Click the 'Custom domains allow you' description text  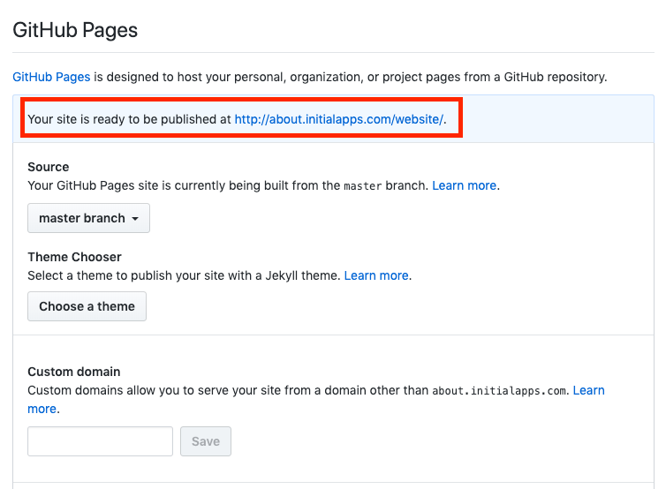click(x=228, y=390)
